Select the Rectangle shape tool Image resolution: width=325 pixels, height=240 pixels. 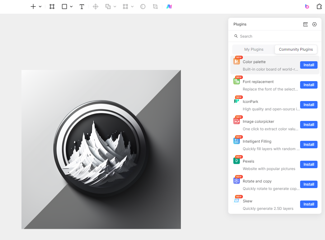[64, 7]
